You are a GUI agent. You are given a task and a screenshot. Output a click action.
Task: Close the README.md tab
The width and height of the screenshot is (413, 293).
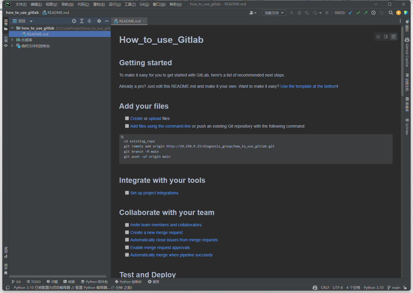(144, 21)
